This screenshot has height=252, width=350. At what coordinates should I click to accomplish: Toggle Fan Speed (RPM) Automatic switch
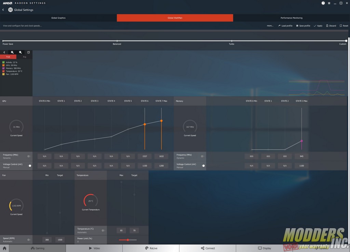click(x=29, y=240)
